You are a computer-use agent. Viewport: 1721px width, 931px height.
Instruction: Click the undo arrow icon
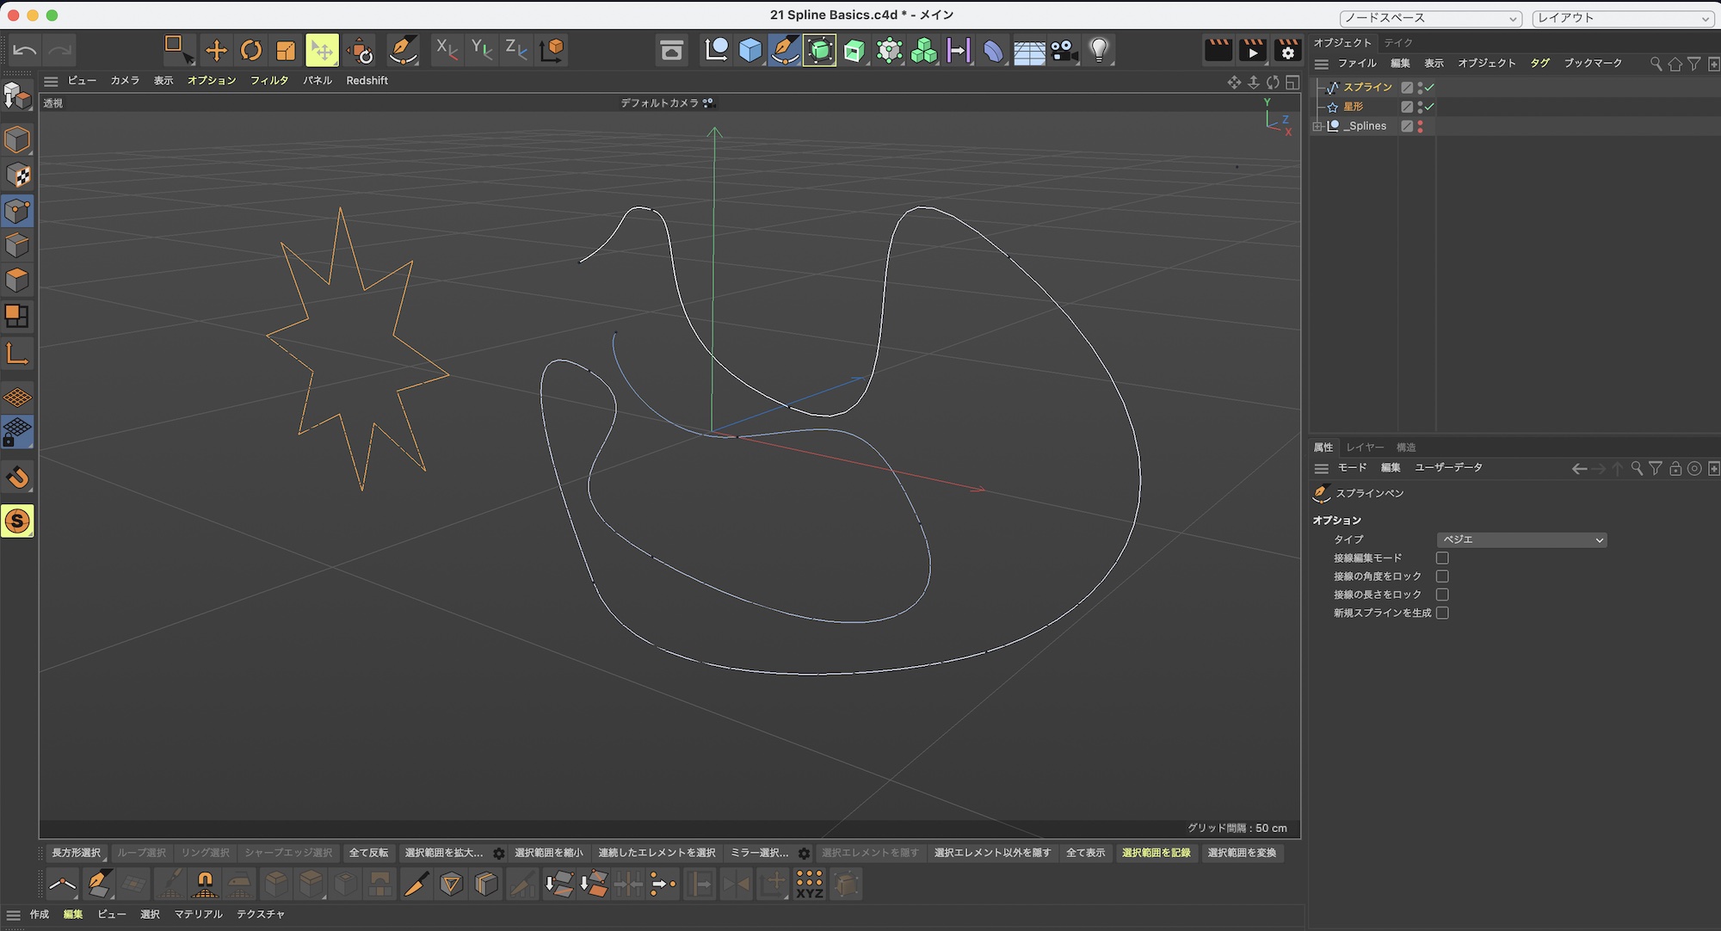pyautogui.click(x=25, y=51)
